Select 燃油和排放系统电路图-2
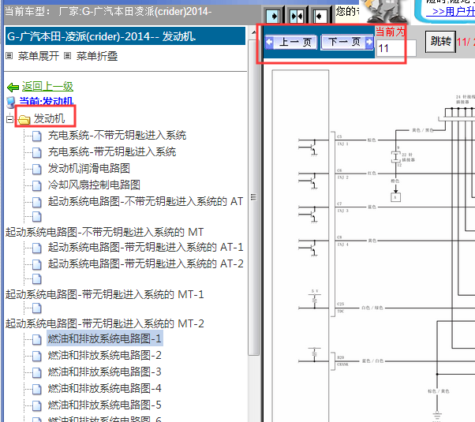Viewport: 475px width, 422px height. 104,356
